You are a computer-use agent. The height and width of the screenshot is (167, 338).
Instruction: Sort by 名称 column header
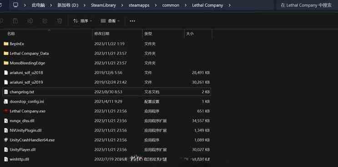11,34
